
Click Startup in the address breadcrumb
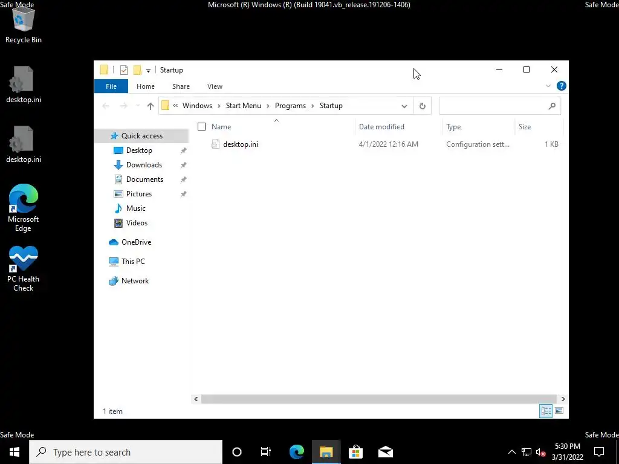coord(331,106)
